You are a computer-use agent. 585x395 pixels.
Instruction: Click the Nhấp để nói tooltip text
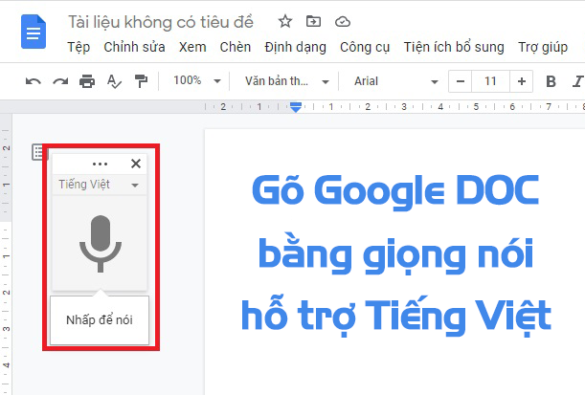click(100, 320)
